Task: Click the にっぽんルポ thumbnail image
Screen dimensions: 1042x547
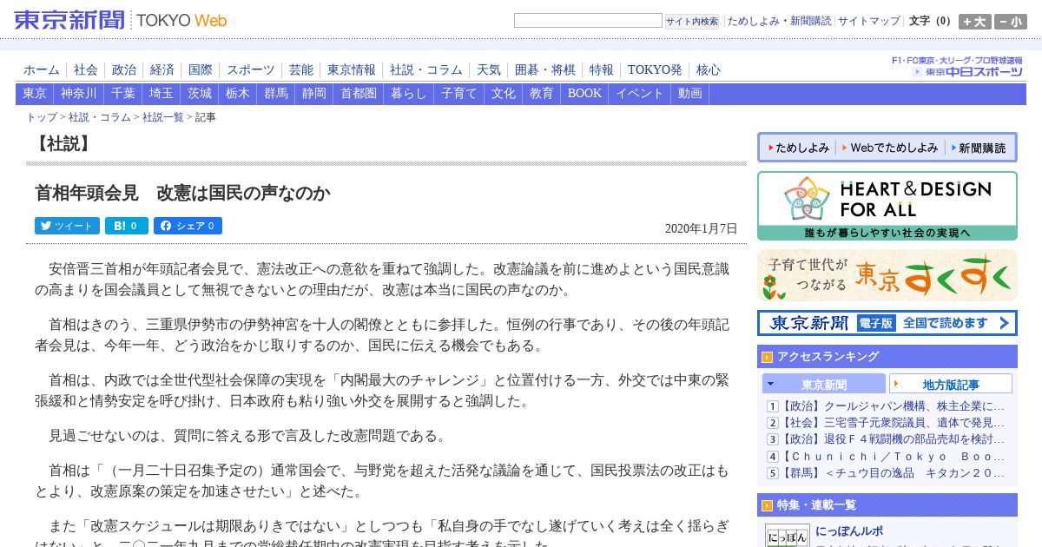Action: point(787,535)
